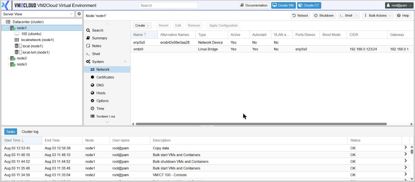Screen dimensions: 415x182
Task: Open Shell in the node side menu
Action: [x=107, y=54]
